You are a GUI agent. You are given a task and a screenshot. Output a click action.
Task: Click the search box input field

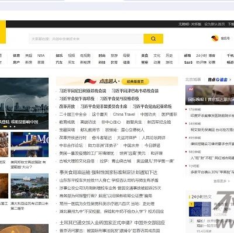click(x=87, y=39)
